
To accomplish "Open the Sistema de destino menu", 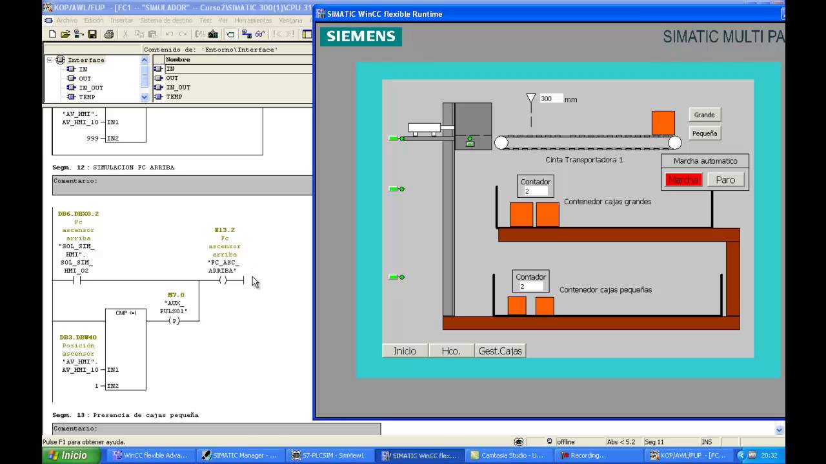I will [166, 21].
